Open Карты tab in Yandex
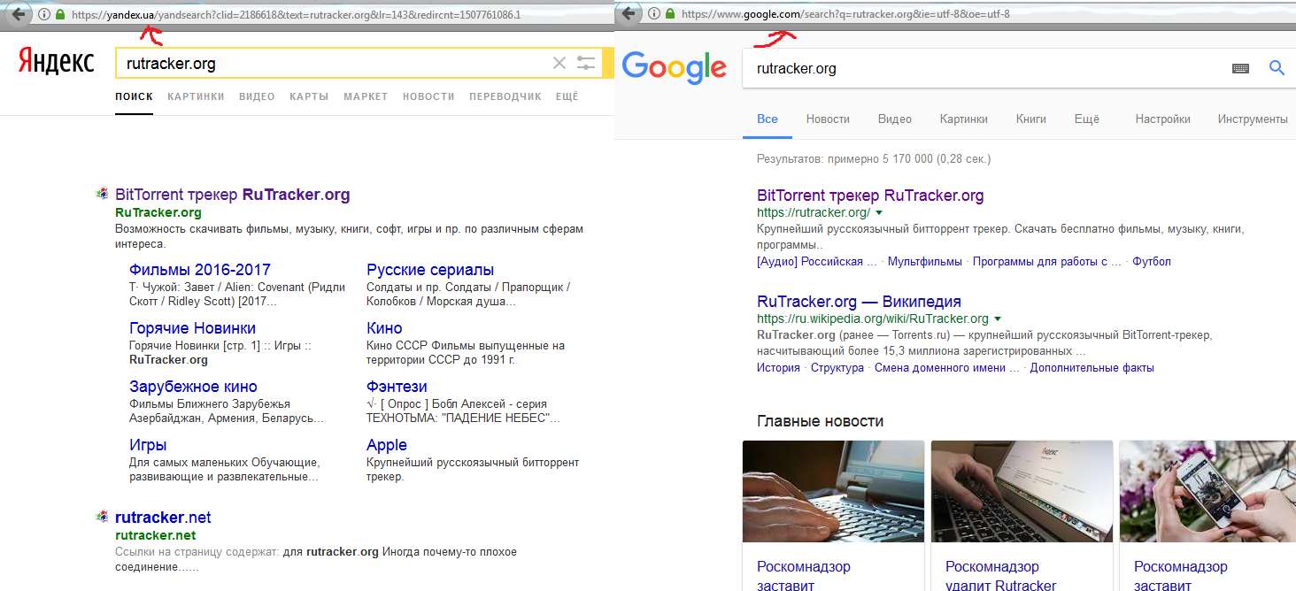 (309, 96)
